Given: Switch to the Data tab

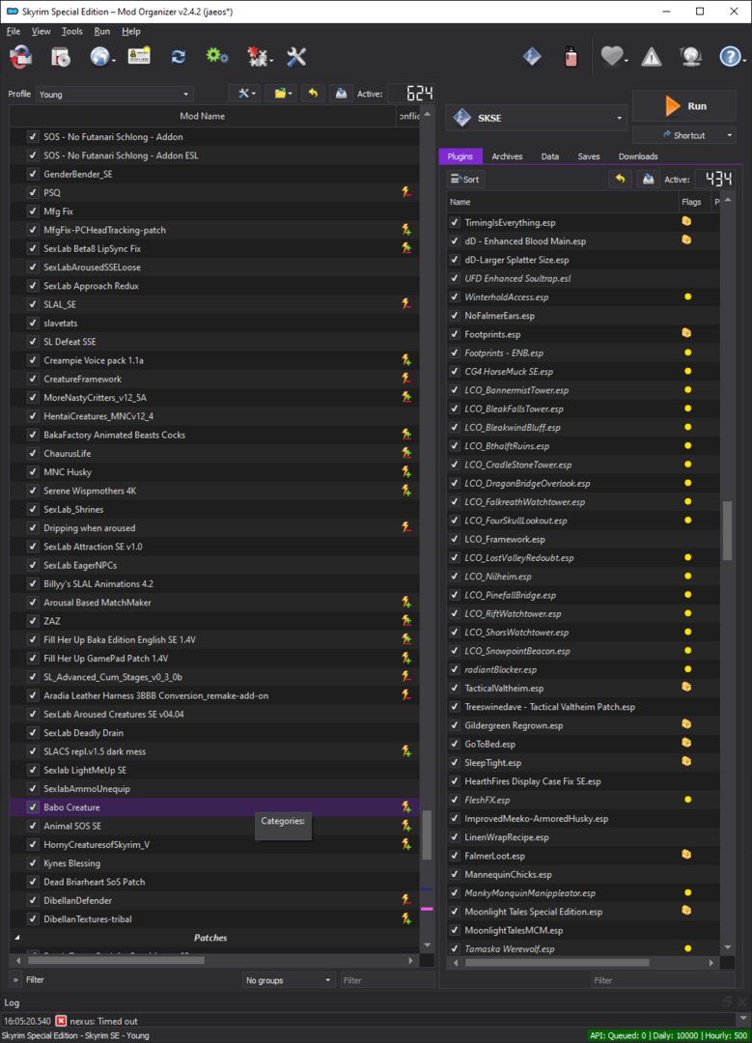Looking at the screenshot, I should pos(549,156).
